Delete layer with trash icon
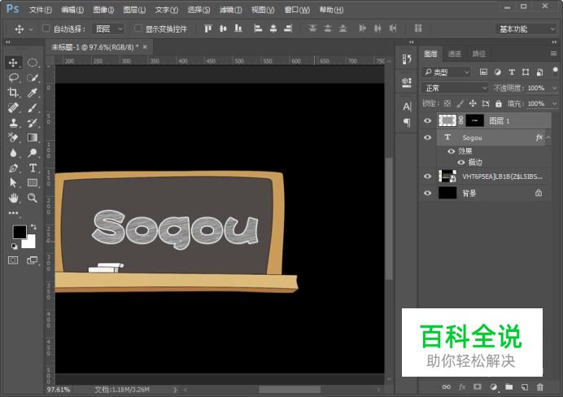 coord(540,387)
